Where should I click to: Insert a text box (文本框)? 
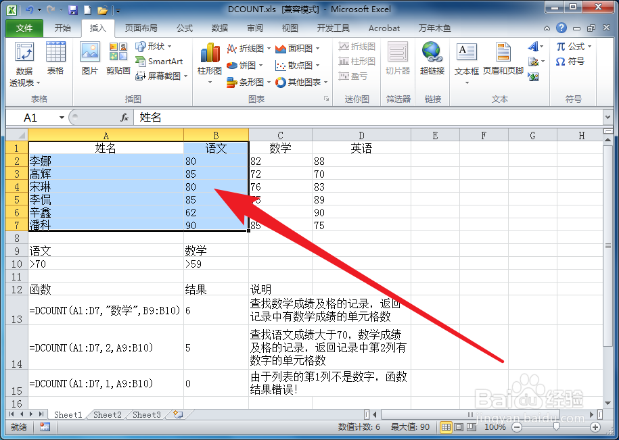click(467, 63)
